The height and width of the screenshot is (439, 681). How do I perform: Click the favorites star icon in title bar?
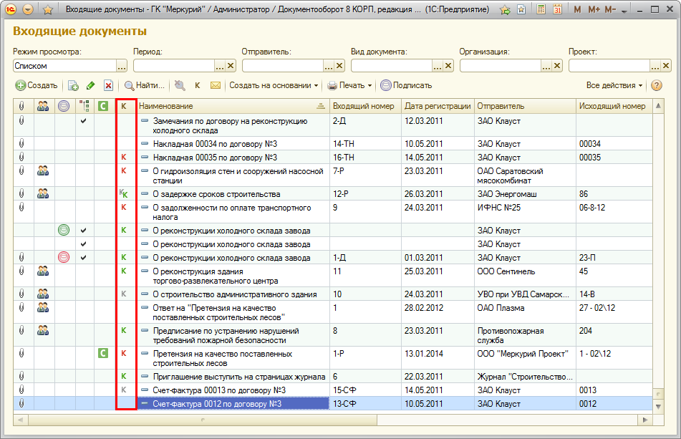(48, 10)
